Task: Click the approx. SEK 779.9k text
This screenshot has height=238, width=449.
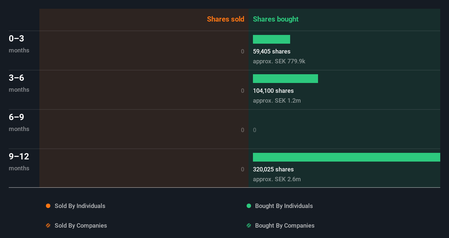Action: [279, 61]
